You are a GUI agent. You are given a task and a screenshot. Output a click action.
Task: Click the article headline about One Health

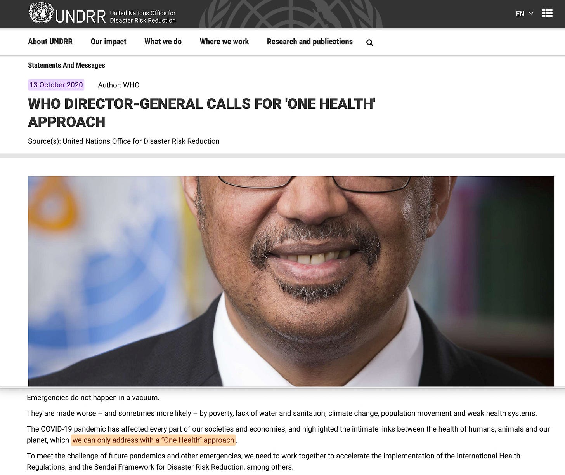[202, 113]
